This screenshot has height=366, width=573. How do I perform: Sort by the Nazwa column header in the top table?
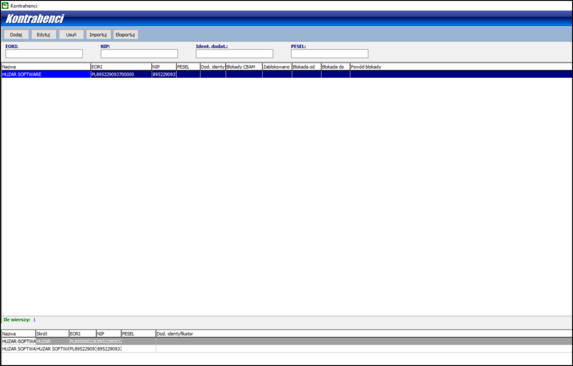pos(45,67)
